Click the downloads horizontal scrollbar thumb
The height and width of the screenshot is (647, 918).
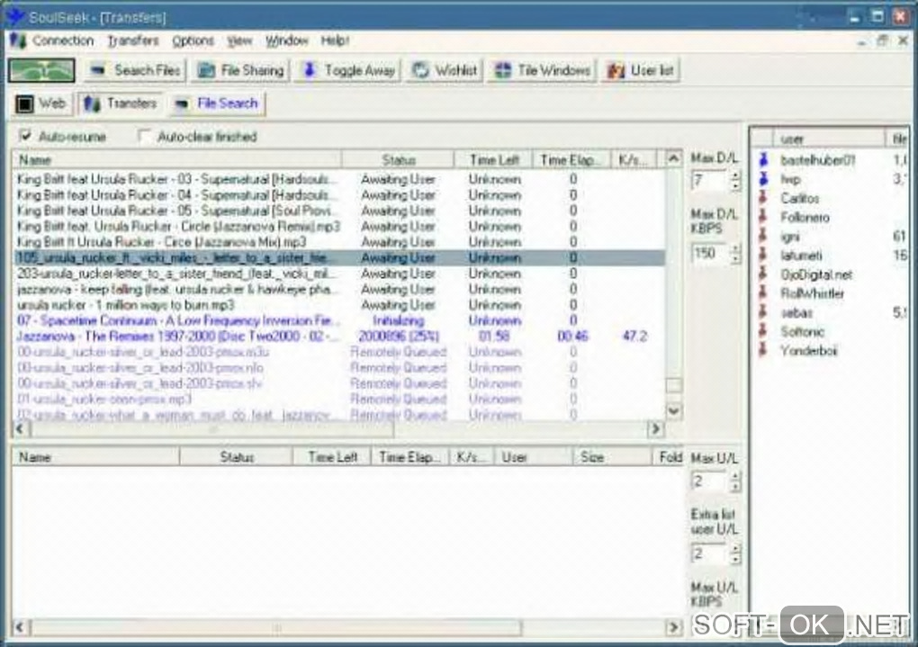(x=211, y=429)
